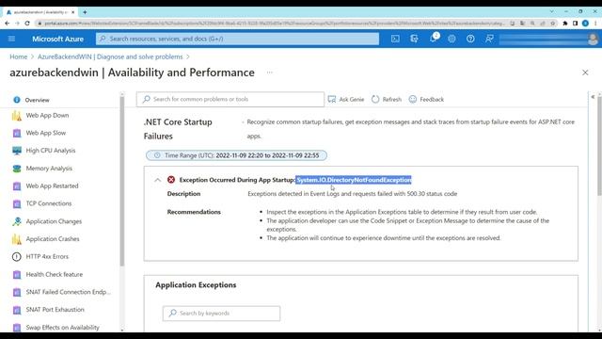Open the top bar feedback icon
This screenshot has width=602, height=339.
pyautogui.click(x=489, y=39)
